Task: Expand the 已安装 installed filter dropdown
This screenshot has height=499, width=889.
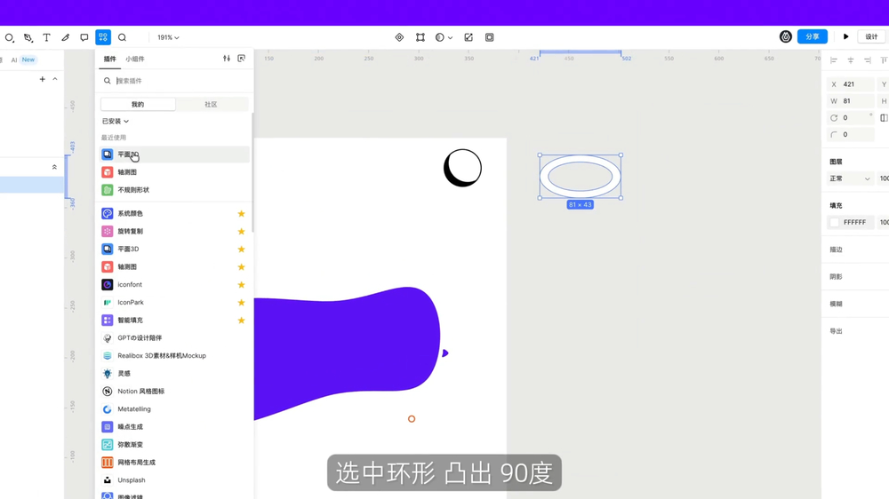Action: 115,122
